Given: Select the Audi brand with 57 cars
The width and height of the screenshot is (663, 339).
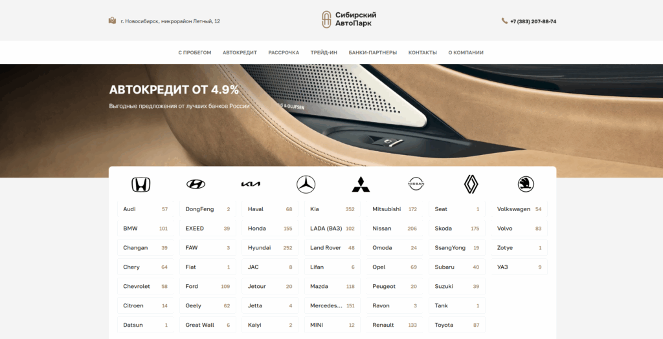Looking at the screenshot, I should pyautogui.click(x=146, y=209).
